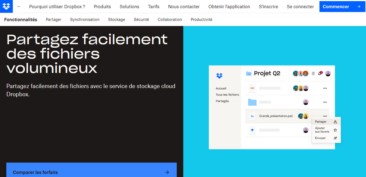Viewport: 366px width, 177px height.
Task: Go to the Tarifs page
Action: (153, 7)
